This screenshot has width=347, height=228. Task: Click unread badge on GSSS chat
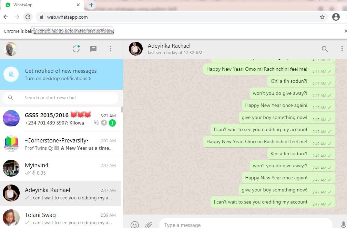pyautogui.click(x=112, y=123)
